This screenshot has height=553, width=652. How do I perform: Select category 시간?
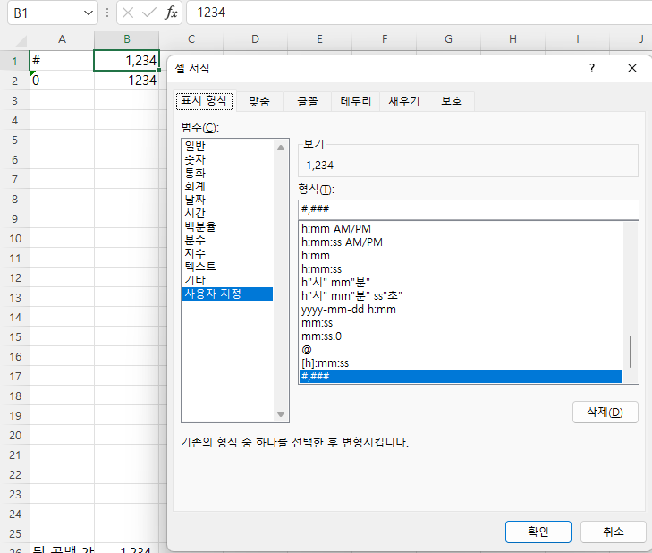[x=227, y=213]
